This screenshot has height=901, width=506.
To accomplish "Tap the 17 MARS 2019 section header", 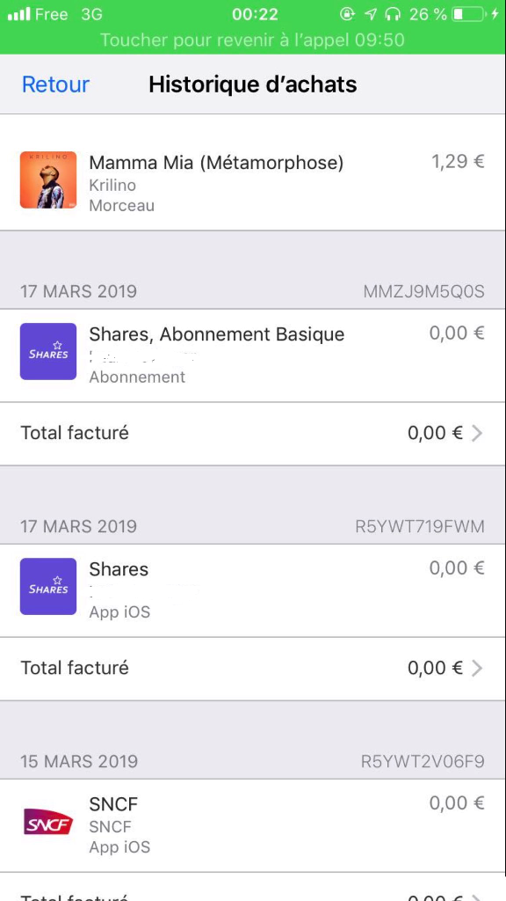I will 77,291.
